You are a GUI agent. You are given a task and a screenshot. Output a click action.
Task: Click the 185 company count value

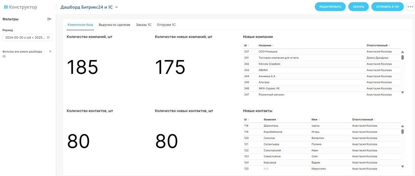click(x=82, y=67)
